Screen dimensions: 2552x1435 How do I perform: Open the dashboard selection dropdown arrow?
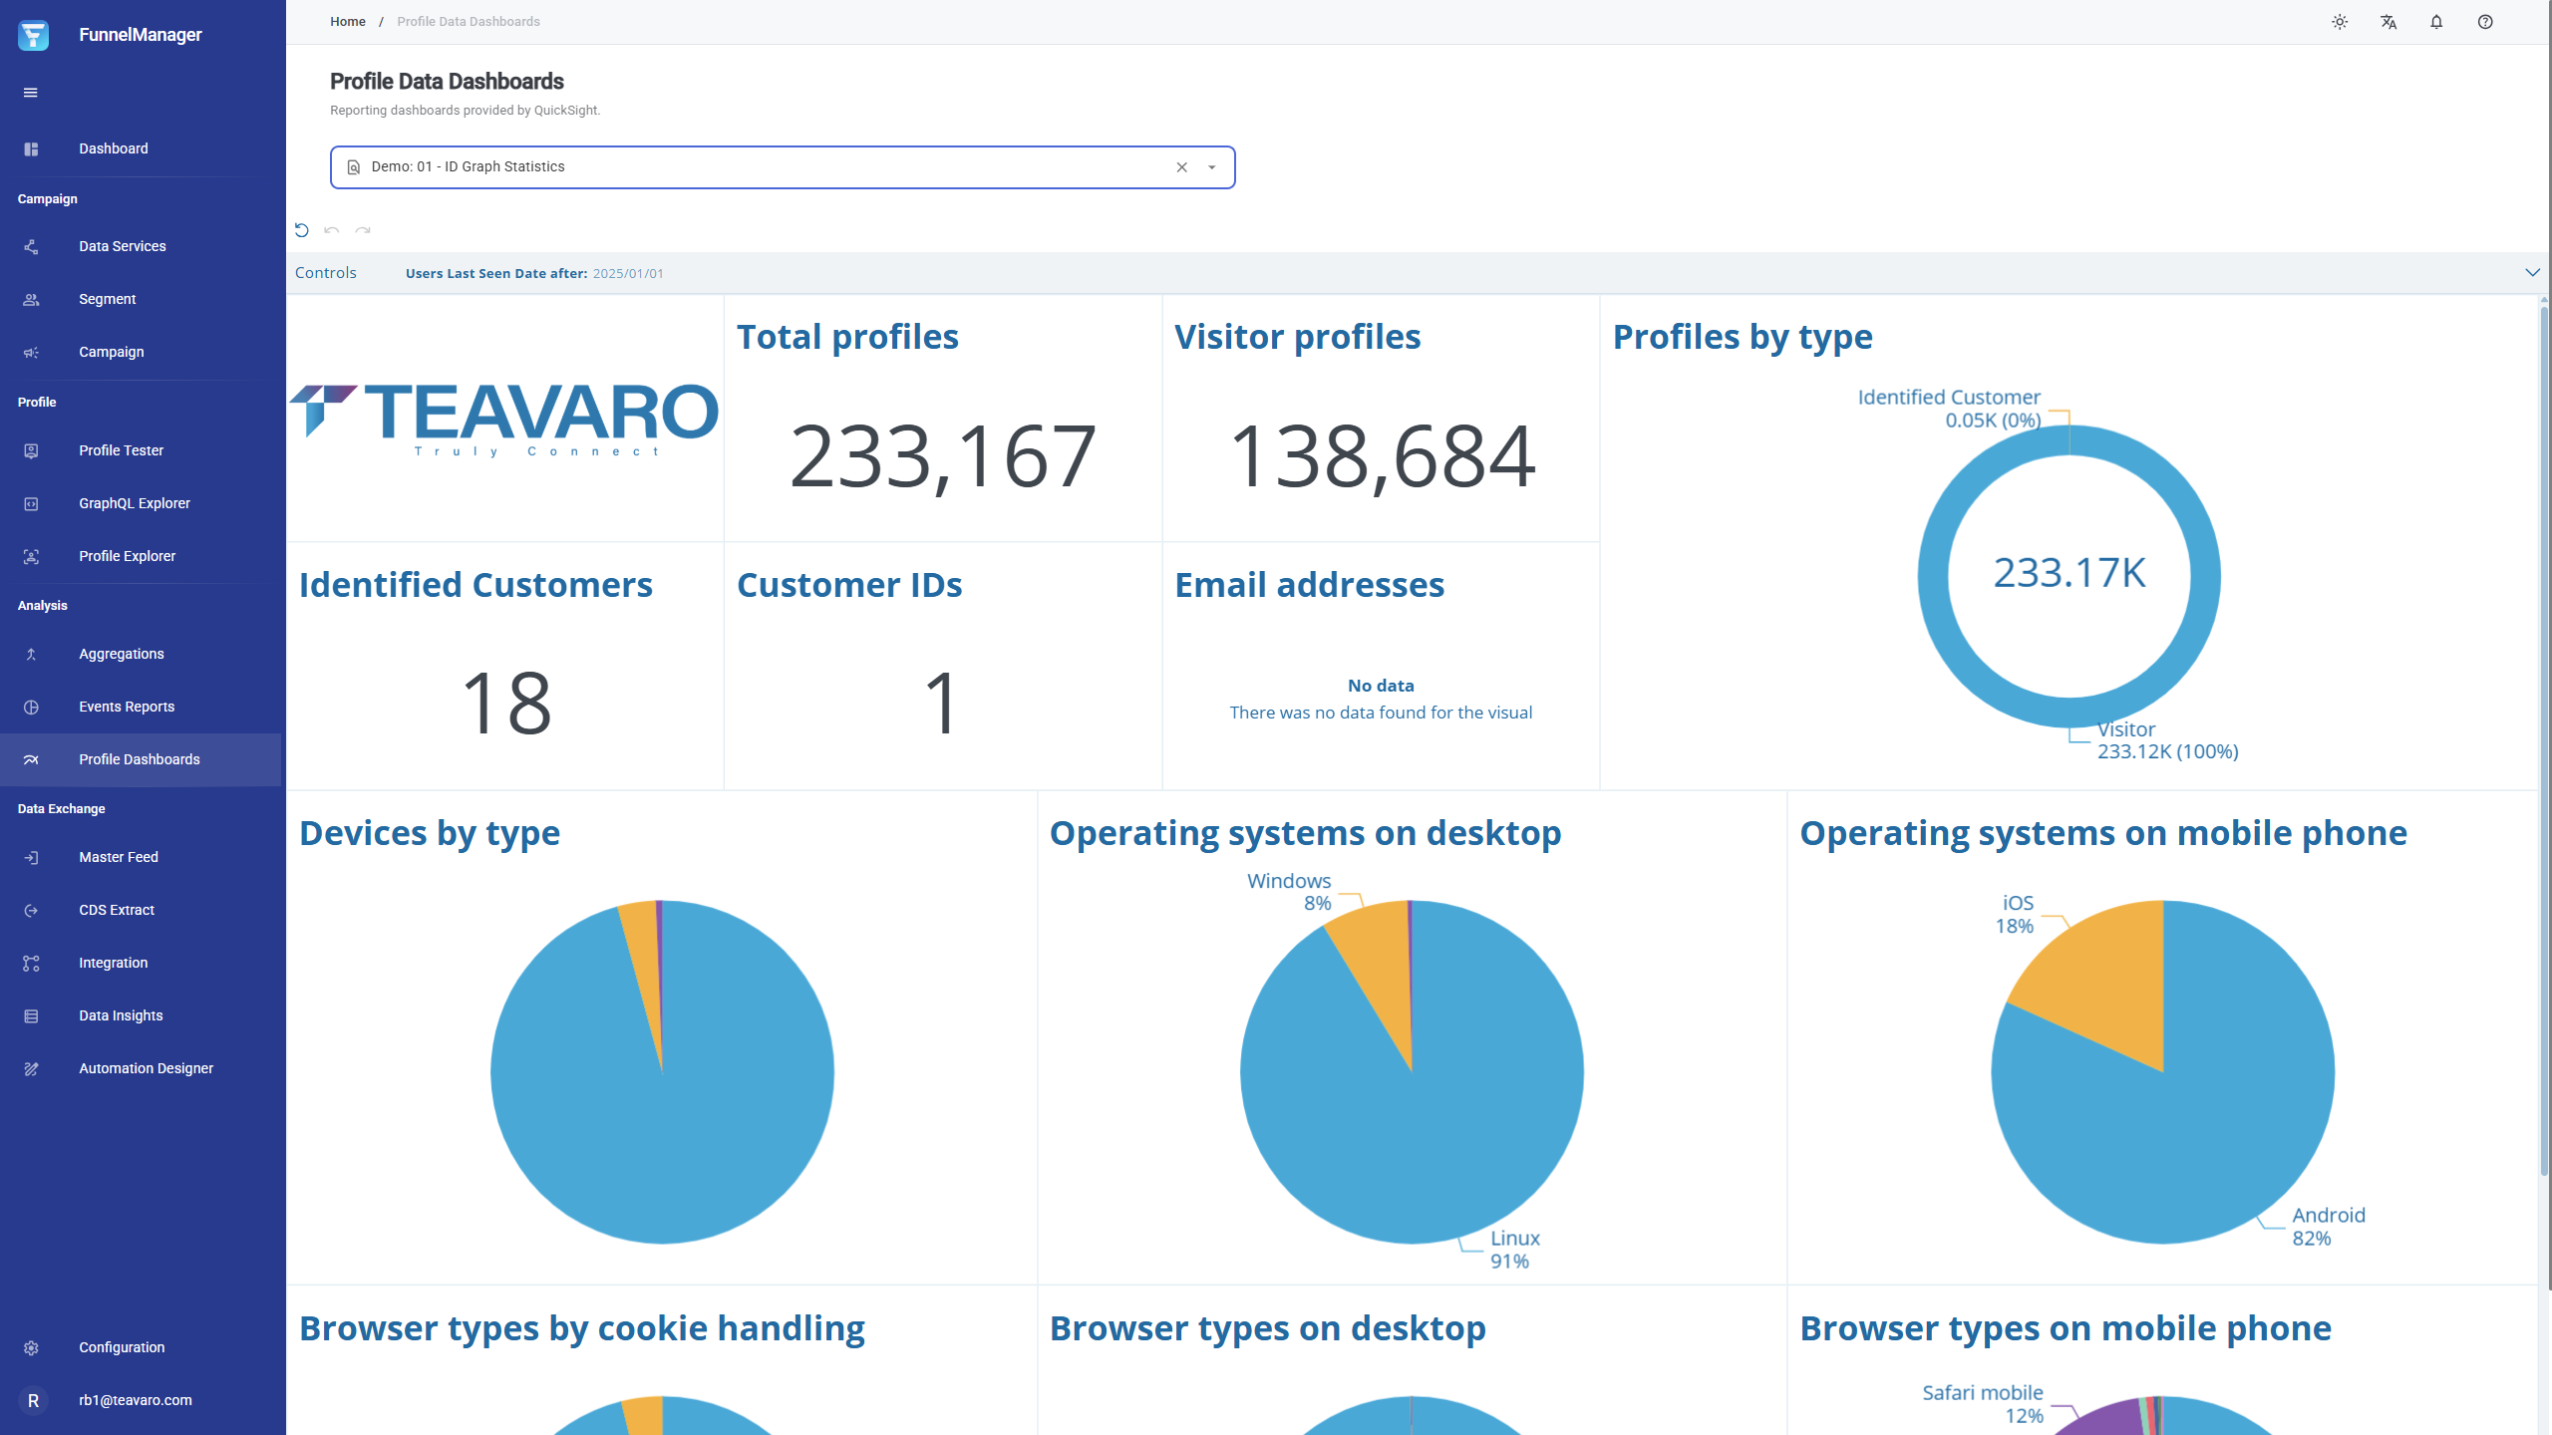point(1212,167)
